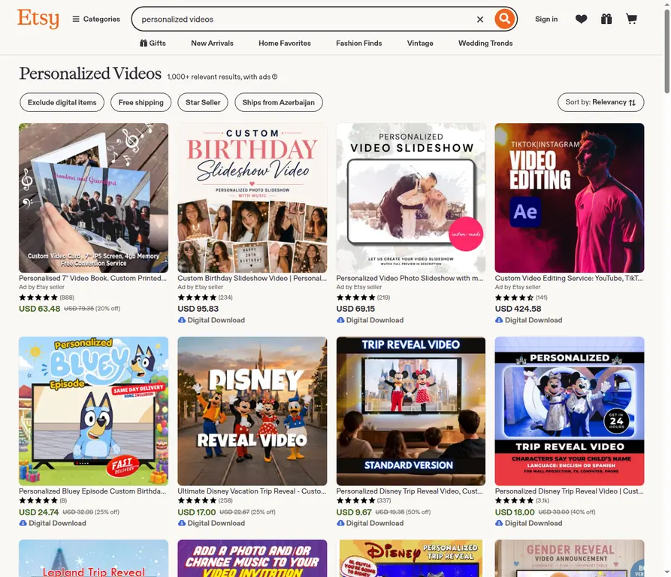Click star rating with 141 reviews
671x577 pixels.
[x=521, y=298]
